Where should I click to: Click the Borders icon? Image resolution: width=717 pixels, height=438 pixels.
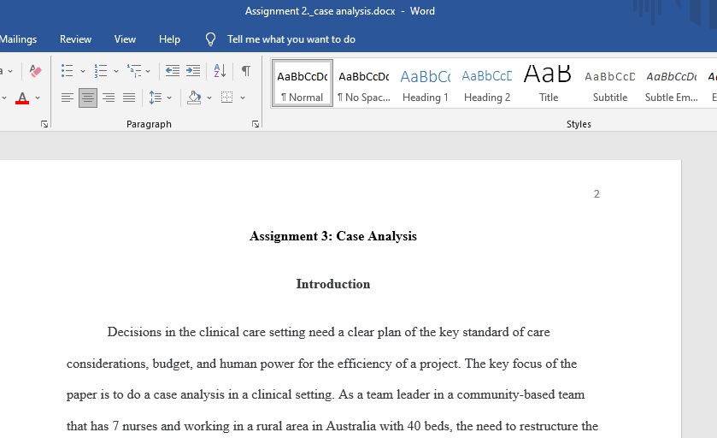pyautogui.click(x=226, y=98)
